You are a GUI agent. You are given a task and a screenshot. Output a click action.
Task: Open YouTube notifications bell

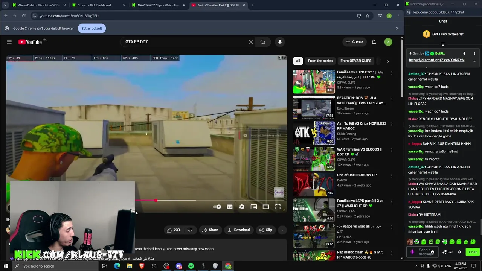[374, 42]
